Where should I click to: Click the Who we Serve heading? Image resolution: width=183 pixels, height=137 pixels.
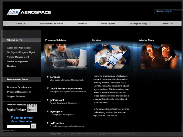click(14, 40)
